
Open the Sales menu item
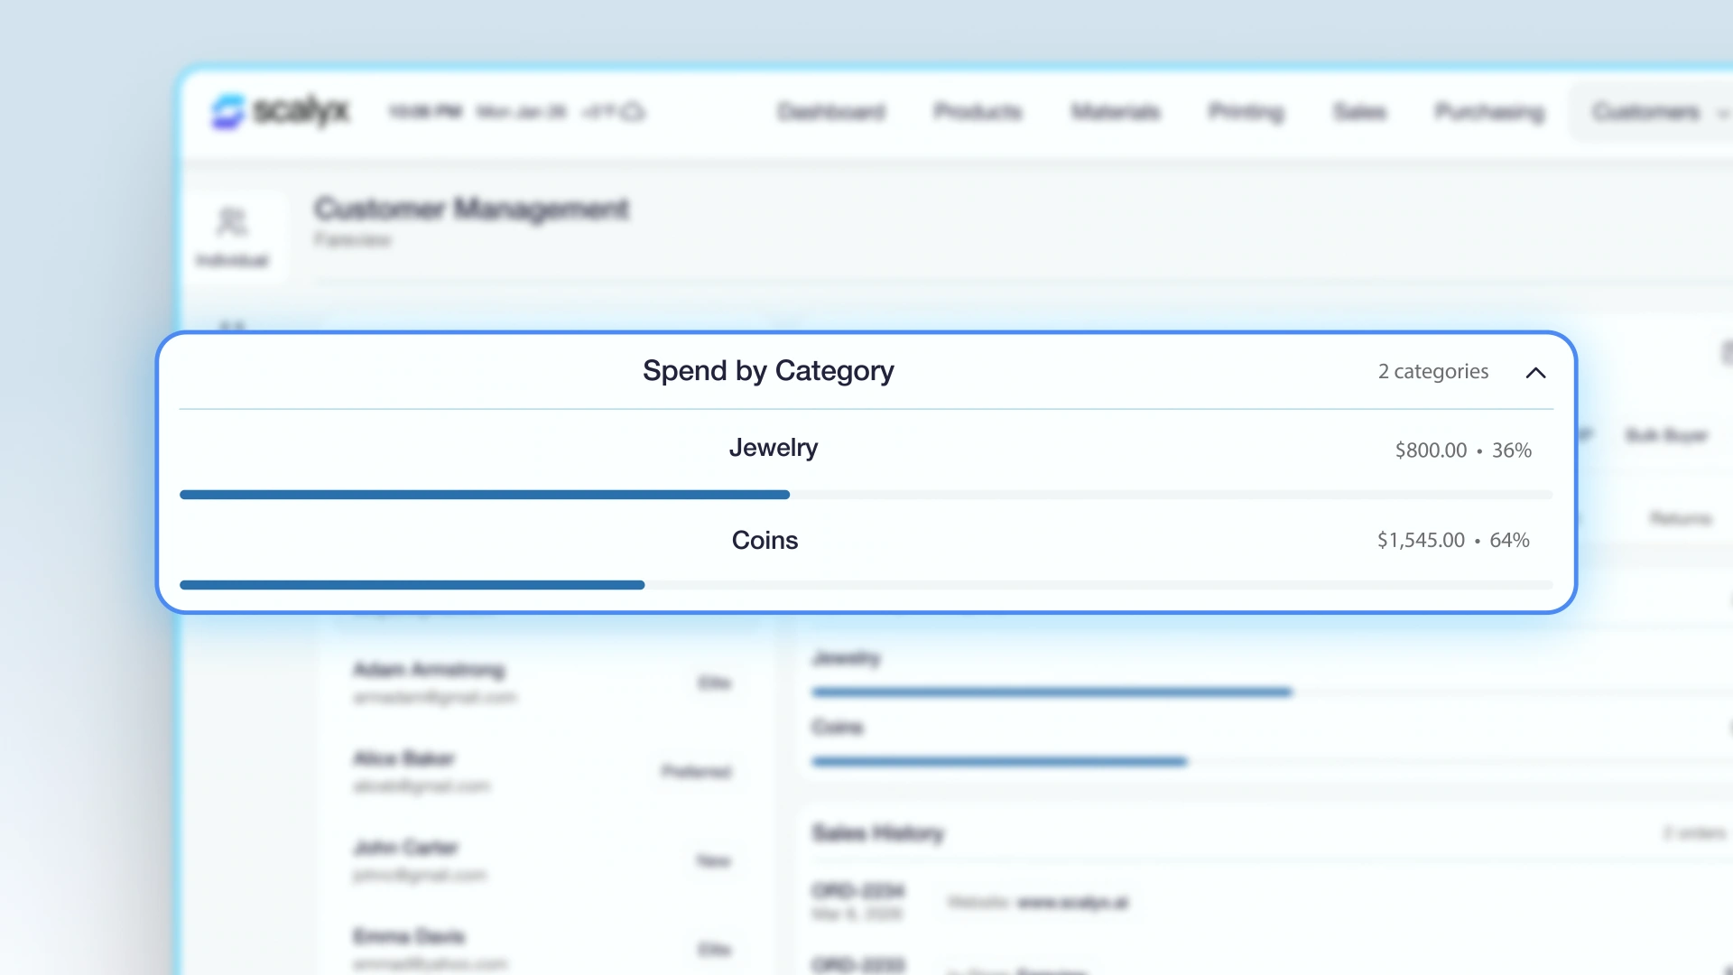point(1359,112)
